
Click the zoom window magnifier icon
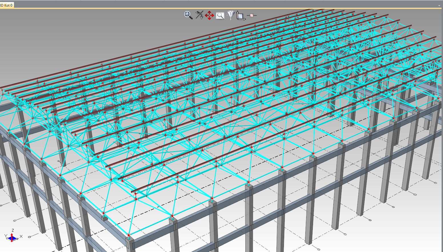point(220,16)
